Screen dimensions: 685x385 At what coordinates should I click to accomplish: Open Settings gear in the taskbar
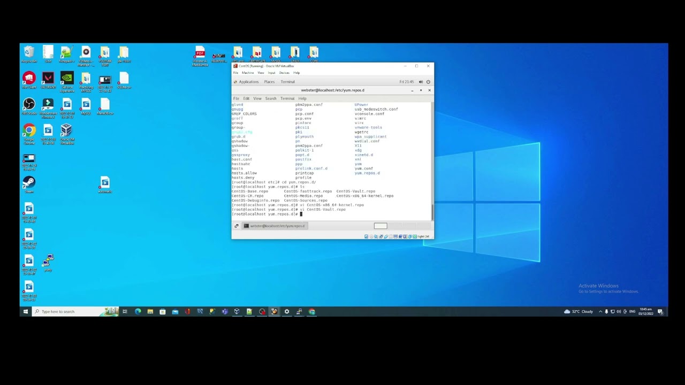pos(287,311)
